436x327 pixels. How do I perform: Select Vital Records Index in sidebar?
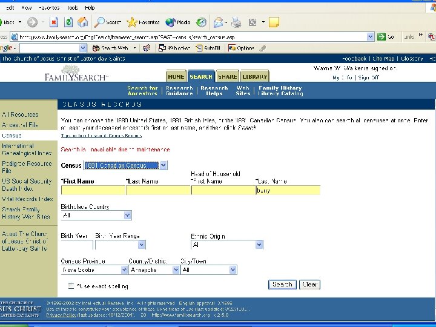pyautogui.click(x=27, y=199)
